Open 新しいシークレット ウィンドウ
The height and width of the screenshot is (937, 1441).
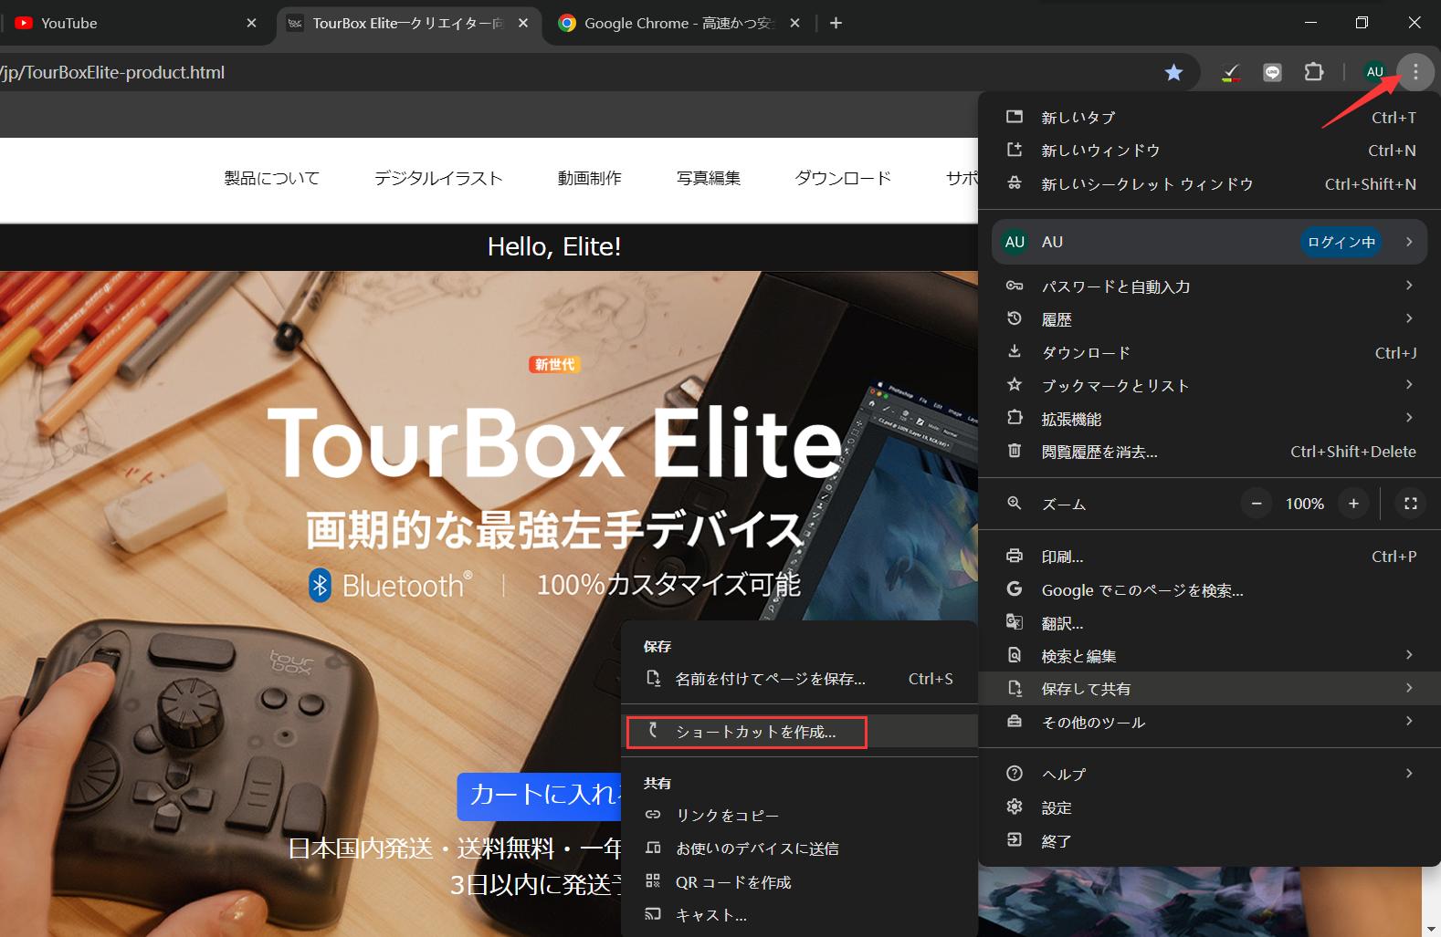[1209, 184]
